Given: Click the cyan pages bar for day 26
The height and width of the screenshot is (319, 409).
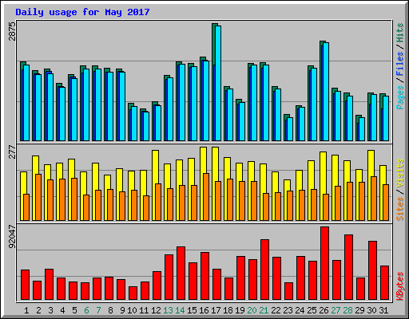Looking at the screenshot, I should click(x=326, y=92).
